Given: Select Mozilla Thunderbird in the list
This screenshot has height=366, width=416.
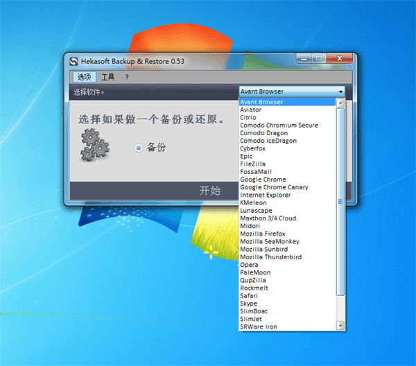Looking at the screenshot, I should click(x=270, y=257).
